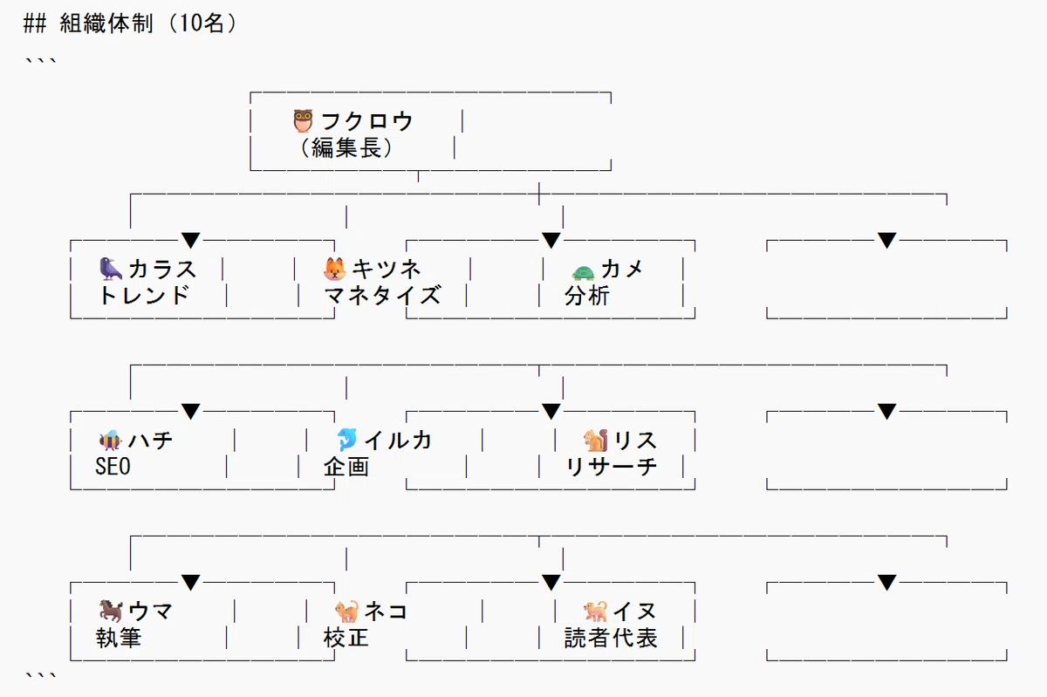Click the owl emoji beside フクロウ

click(x=303, y=120)
